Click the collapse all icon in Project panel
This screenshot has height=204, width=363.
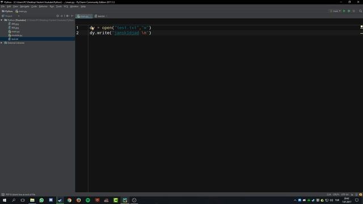click(62, 16)
